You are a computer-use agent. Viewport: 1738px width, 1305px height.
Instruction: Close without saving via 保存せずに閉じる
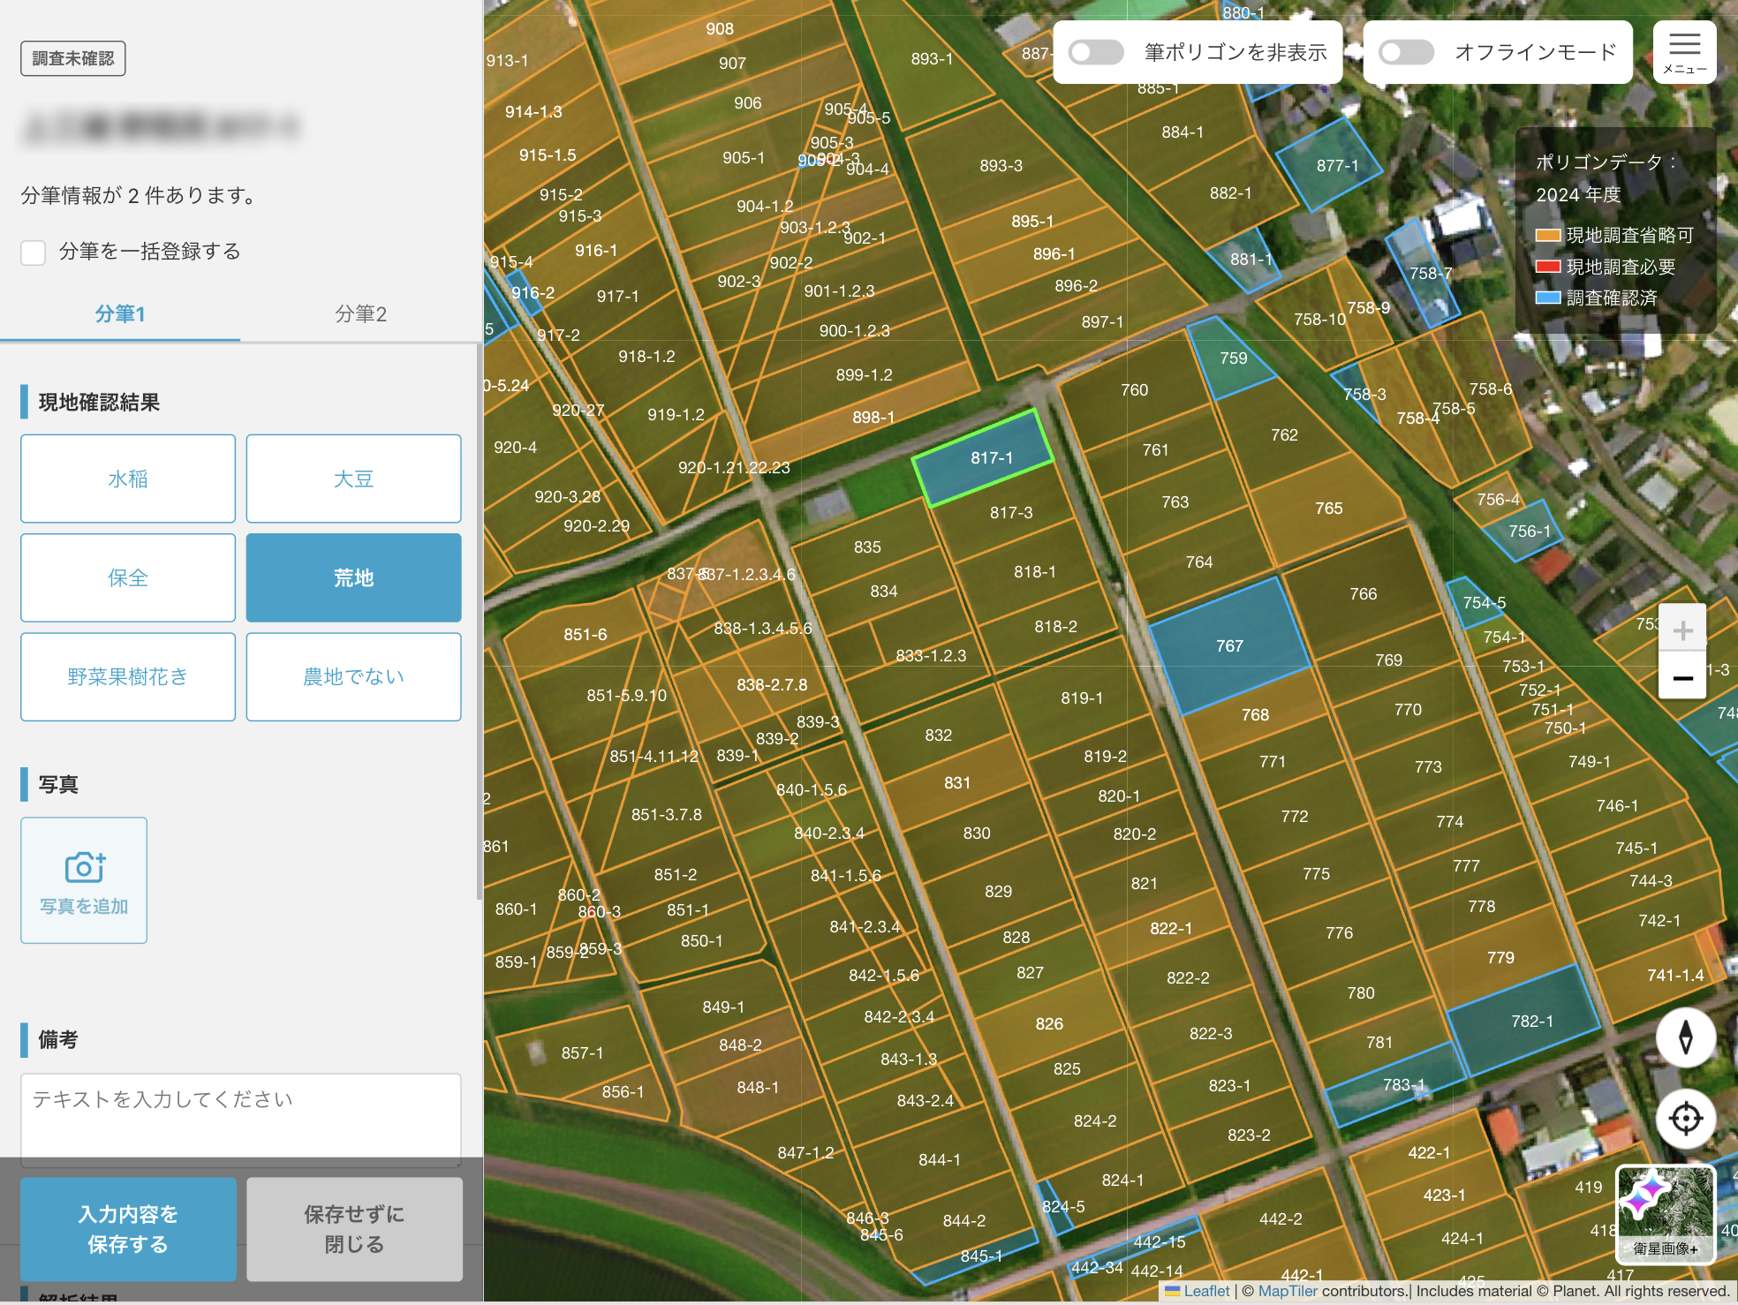(x=353, y=1229)
